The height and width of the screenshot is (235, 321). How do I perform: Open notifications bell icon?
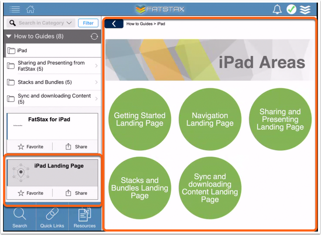click(277, 10)
